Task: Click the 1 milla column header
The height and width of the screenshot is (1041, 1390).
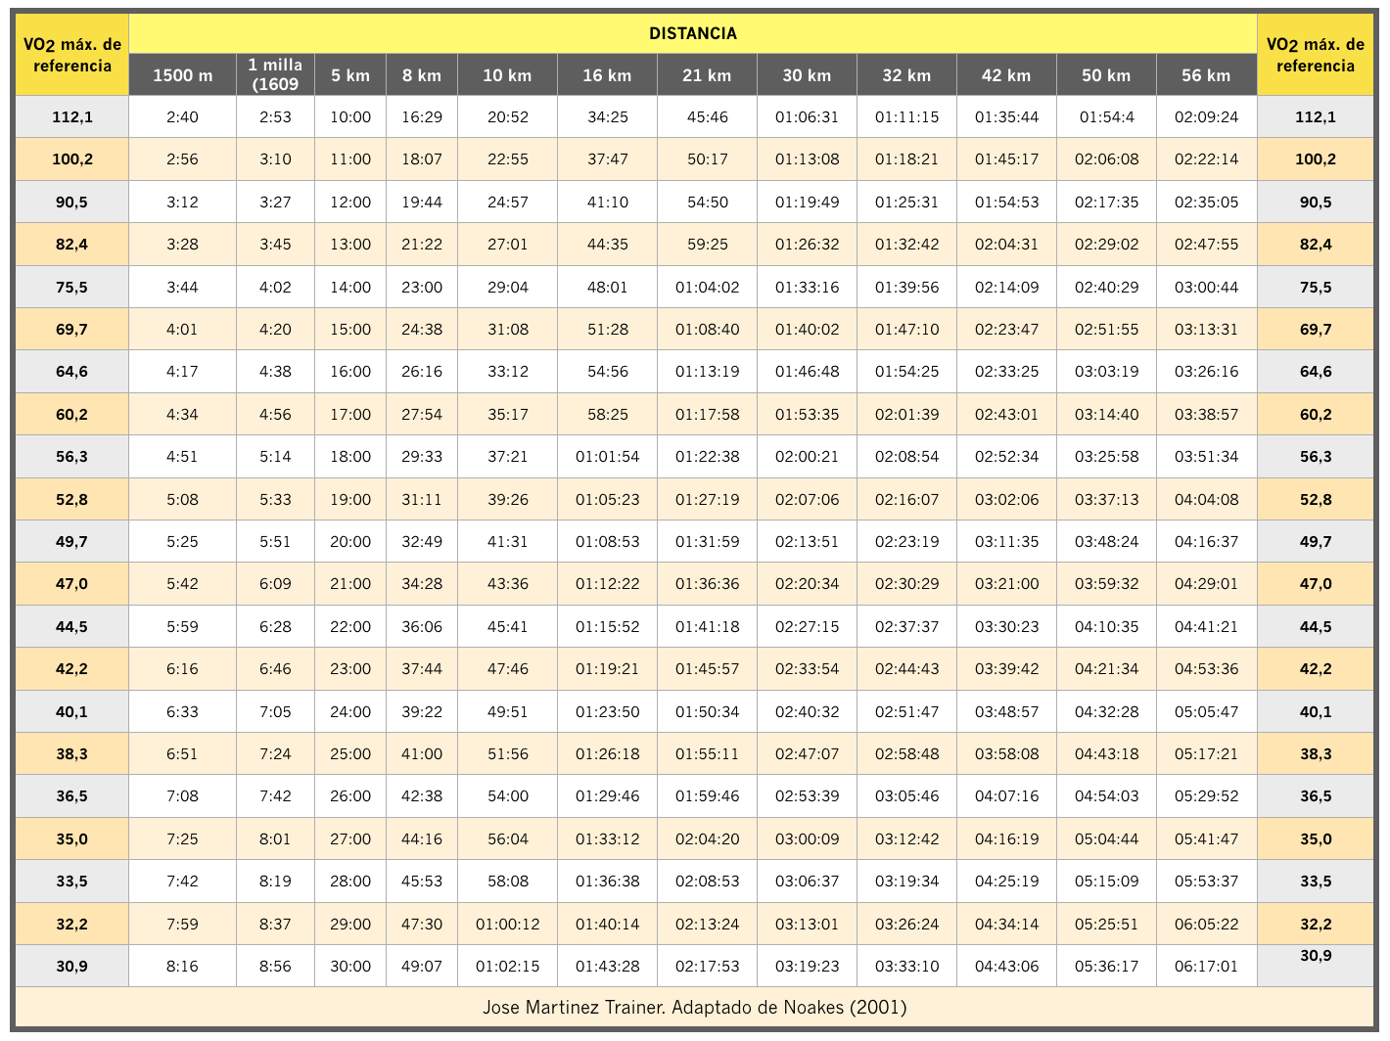Action: point(275,74)
